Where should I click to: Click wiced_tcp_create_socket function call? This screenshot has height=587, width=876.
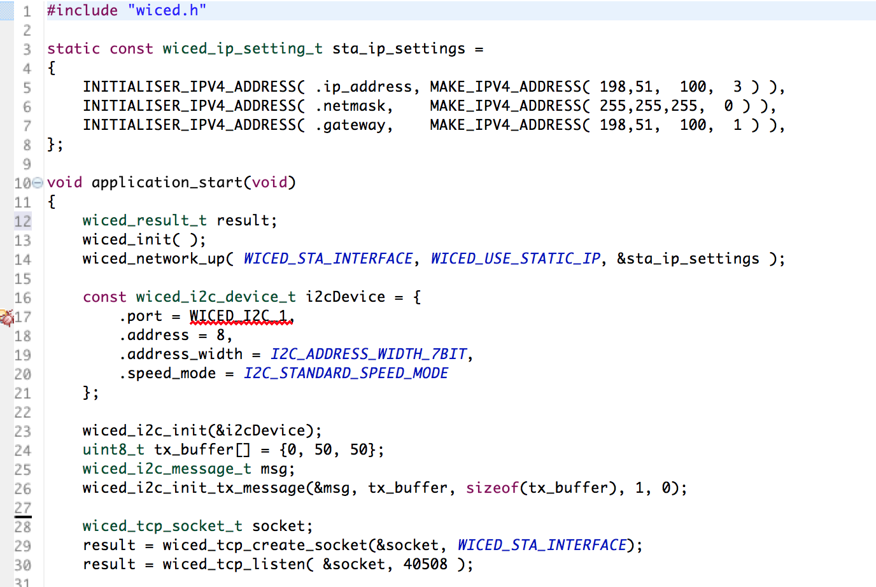pos(265,545)
